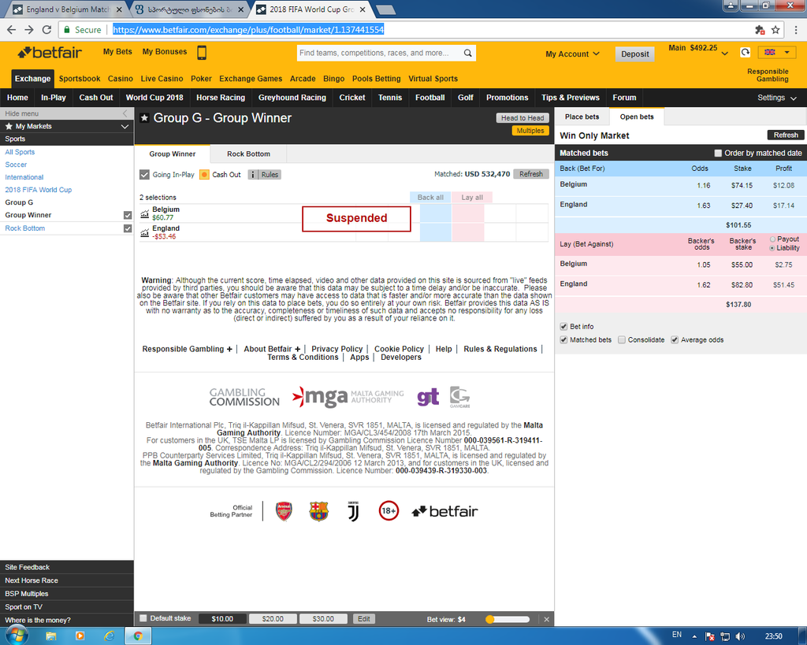Viewport: 807px width, 645px height.
Task: Switch to the Place bets tab
Action: point(582,117)
